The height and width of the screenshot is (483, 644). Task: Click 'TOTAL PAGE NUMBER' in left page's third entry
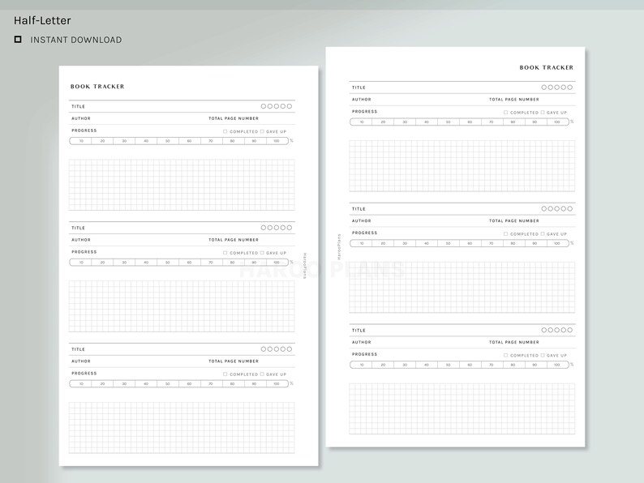[x=234, y=361]
